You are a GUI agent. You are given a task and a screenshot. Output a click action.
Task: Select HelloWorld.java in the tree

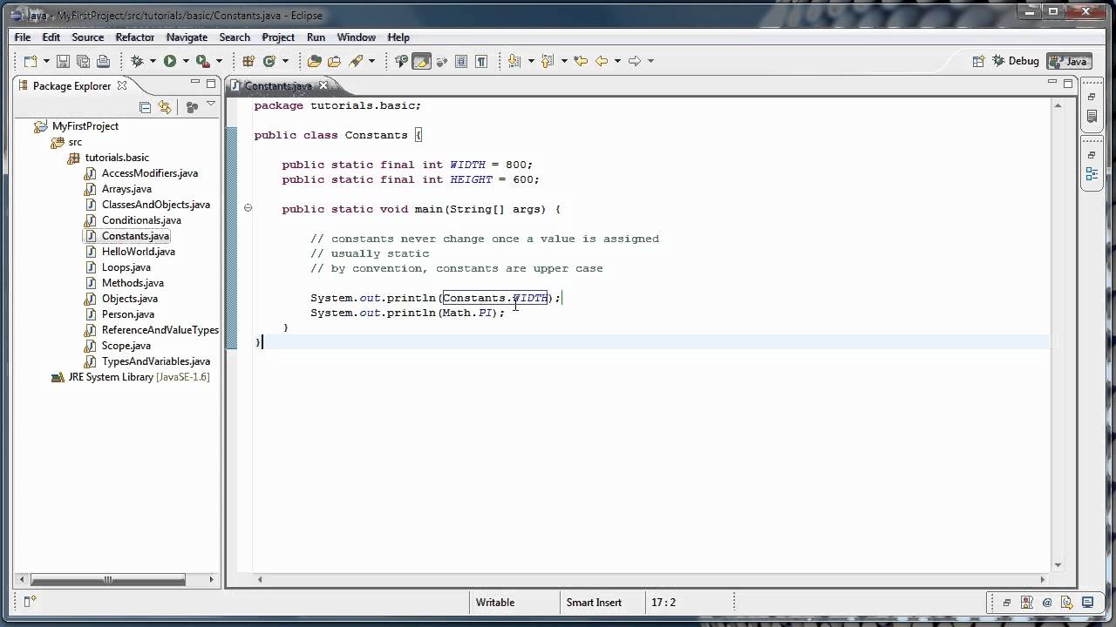point(138,252)
